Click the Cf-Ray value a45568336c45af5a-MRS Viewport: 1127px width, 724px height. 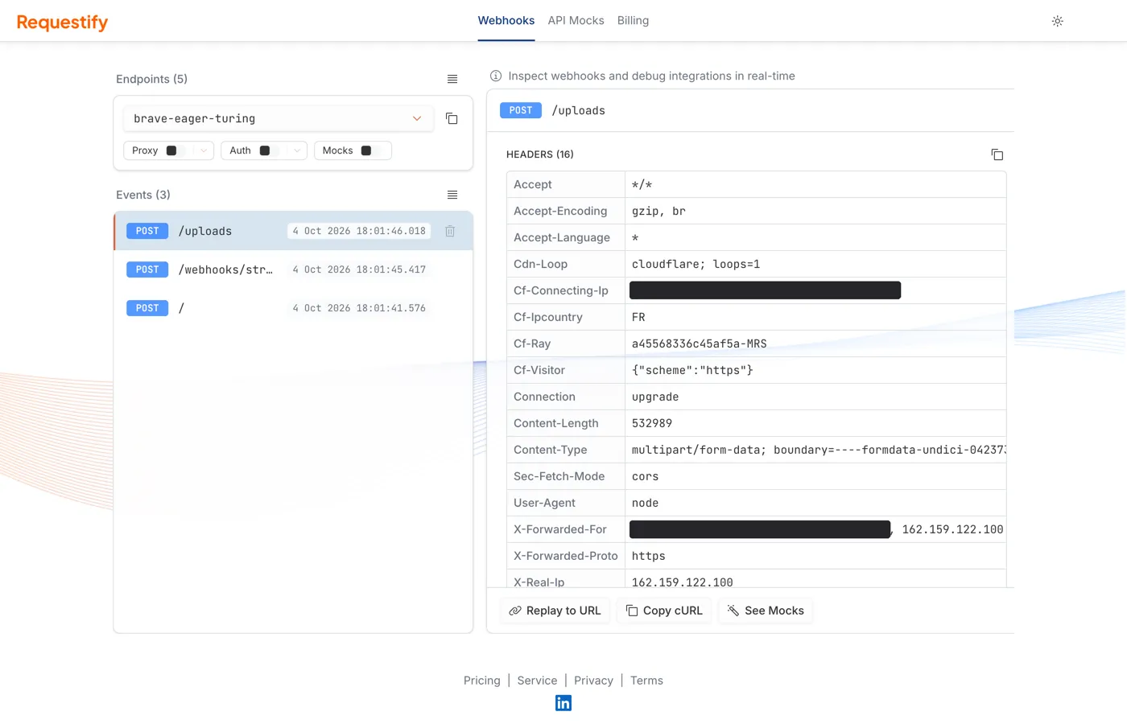click(x=699, y=343)
